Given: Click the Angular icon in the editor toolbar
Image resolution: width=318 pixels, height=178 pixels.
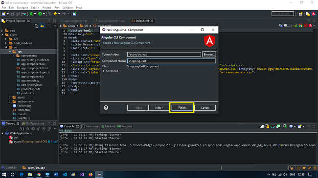Looking at the screenshot, I should tap(310, 25).
